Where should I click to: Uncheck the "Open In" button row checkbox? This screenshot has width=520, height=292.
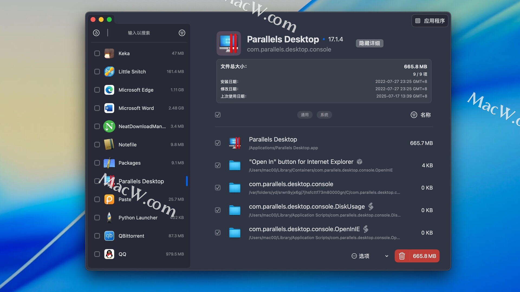point(218,165)
